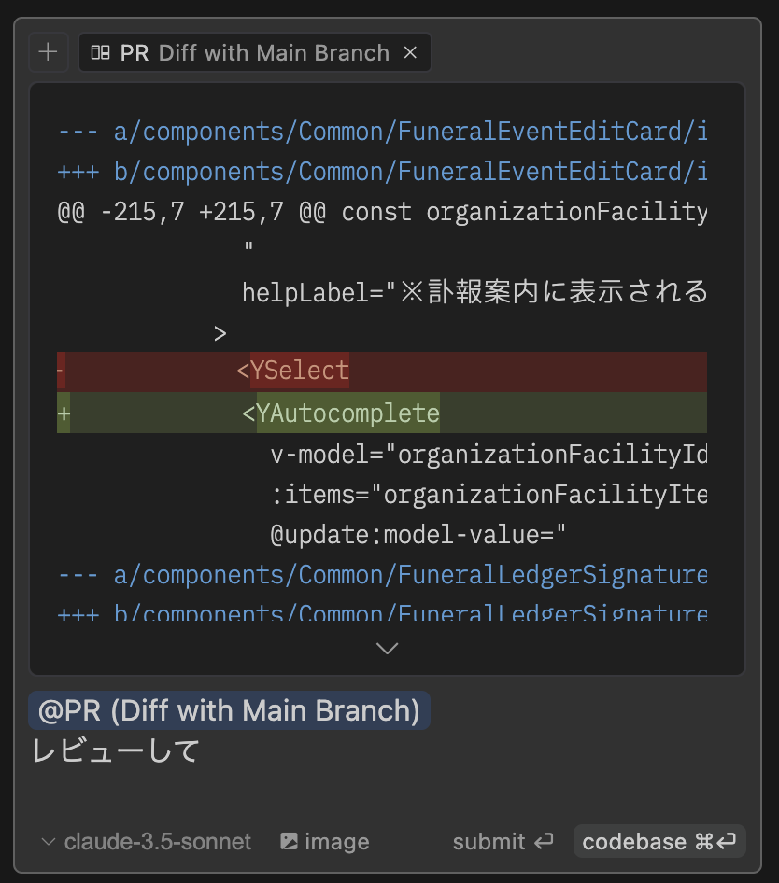Screen dimensions: 779x883
Task: Click the added <YAutocomplete line
Action: (382, 413)
